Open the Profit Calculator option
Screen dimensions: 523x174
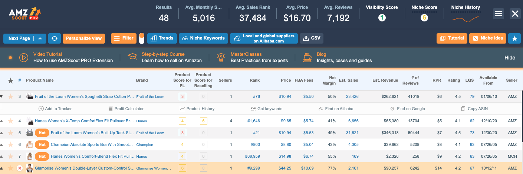click(x=126, y=109)
